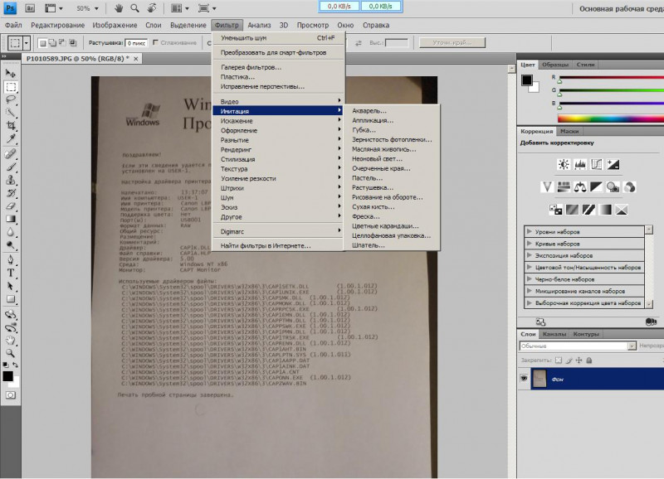Add a Color Balance adjustment (scales icon)
664x479 pixels.
tap(580, 186)
